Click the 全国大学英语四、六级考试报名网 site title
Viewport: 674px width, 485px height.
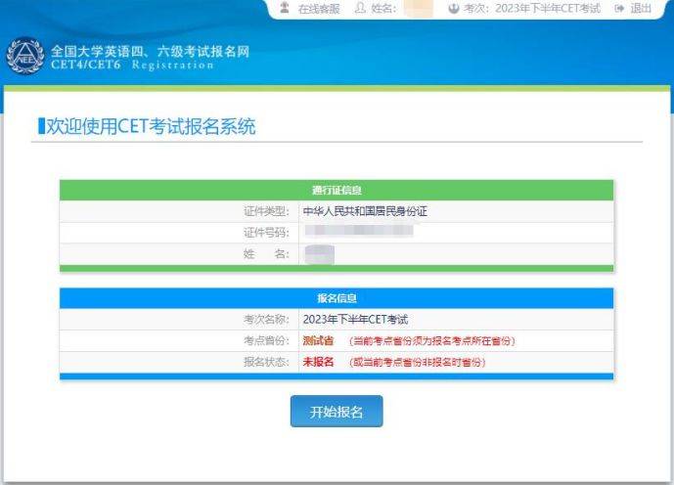click(x=150, y=51)
